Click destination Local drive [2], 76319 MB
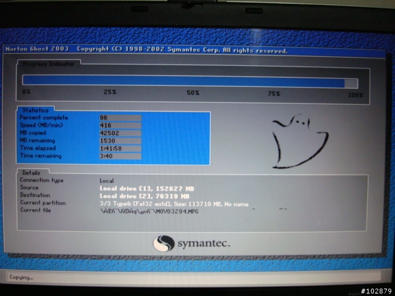Viewport: 395px width, 296px height. pos(144,196)
